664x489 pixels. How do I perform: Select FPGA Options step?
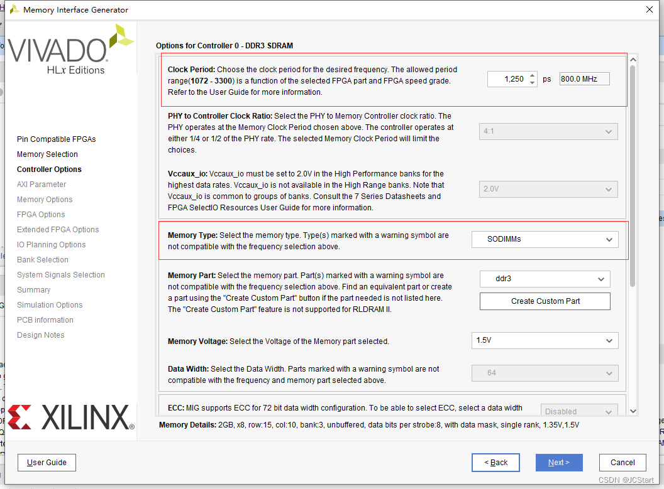pyautogui.click(x=41, y=214)
